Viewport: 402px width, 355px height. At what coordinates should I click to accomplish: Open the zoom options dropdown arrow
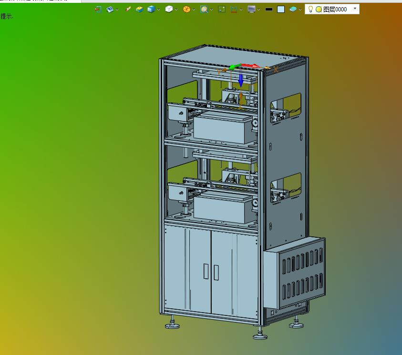tap(212, 10)
